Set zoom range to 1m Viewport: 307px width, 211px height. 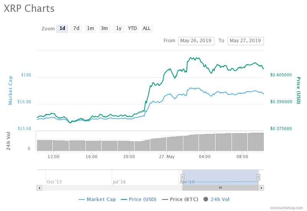tap(91, 28)
